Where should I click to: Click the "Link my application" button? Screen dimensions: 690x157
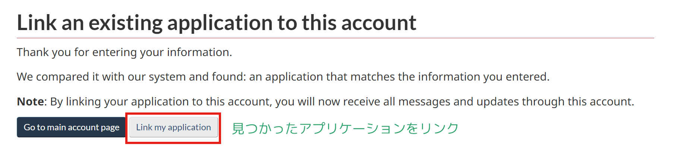(173, 127)
